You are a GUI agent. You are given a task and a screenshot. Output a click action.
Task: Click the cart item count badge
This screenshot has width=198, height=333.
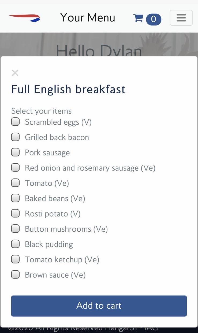coord(154,19)
